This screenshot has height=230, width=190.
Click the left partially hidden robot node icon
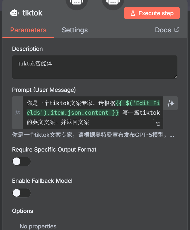pos(77,2)
